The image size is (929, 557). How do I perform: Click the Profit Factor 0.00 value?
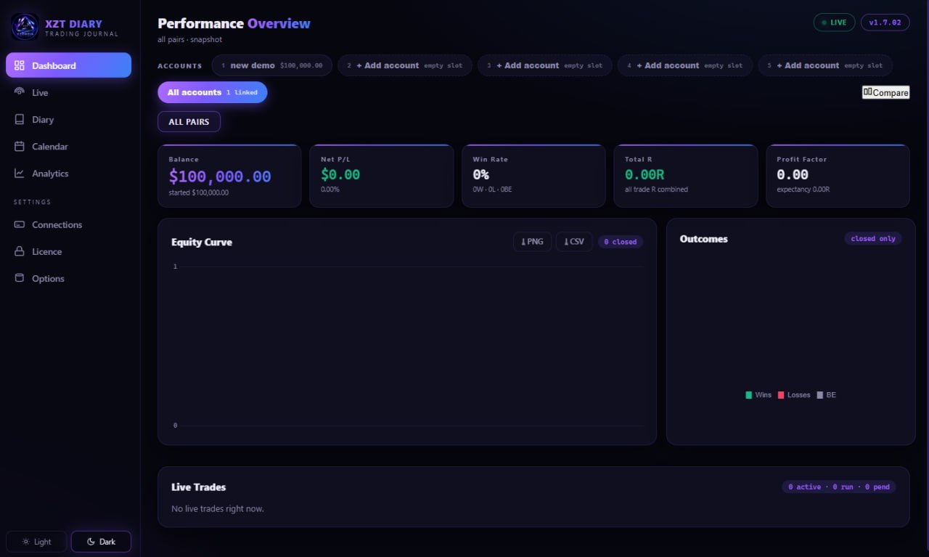coord(793,174)
